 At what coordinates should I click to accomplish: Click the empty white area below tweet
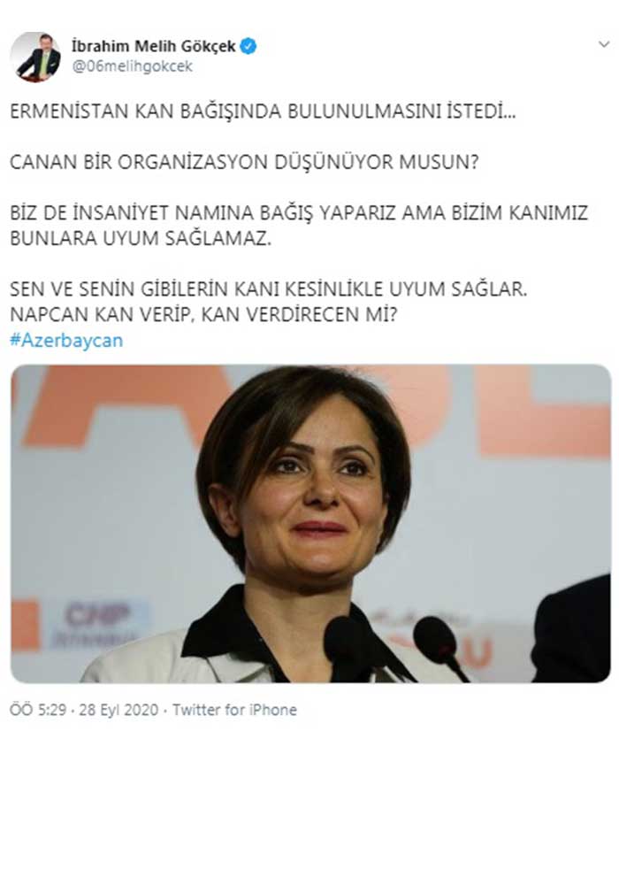(x=309, y=802)
